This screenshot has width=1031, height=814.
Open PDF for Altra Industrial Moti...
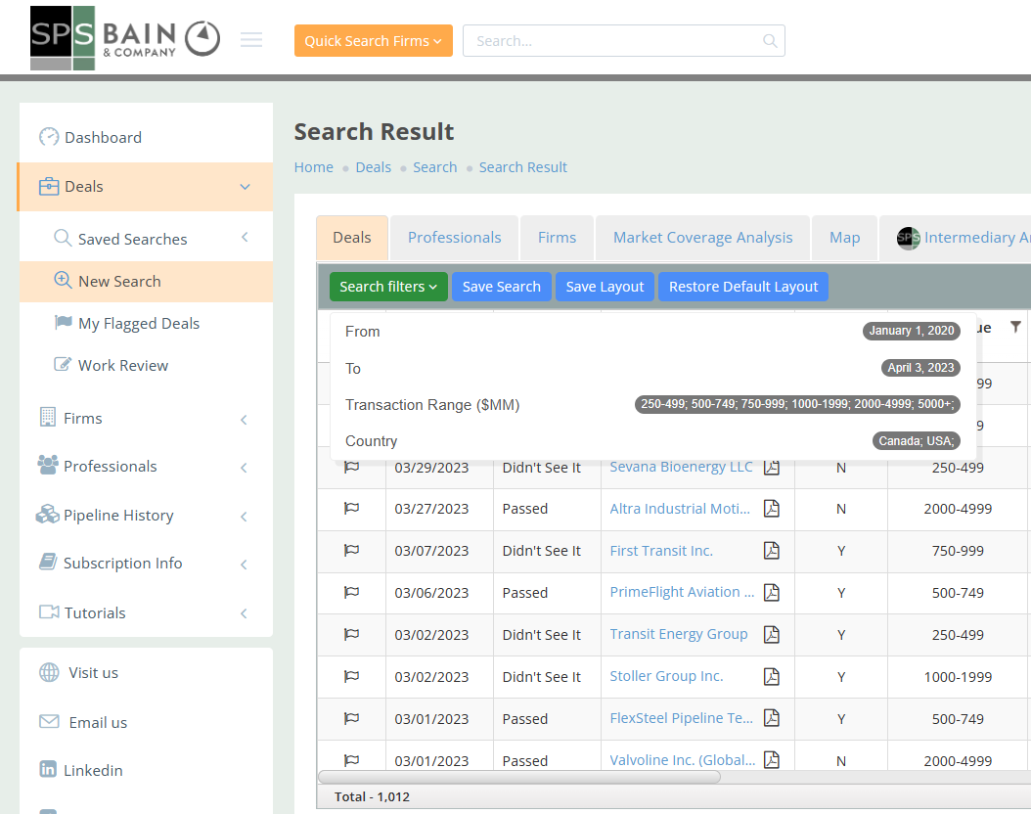771,508
